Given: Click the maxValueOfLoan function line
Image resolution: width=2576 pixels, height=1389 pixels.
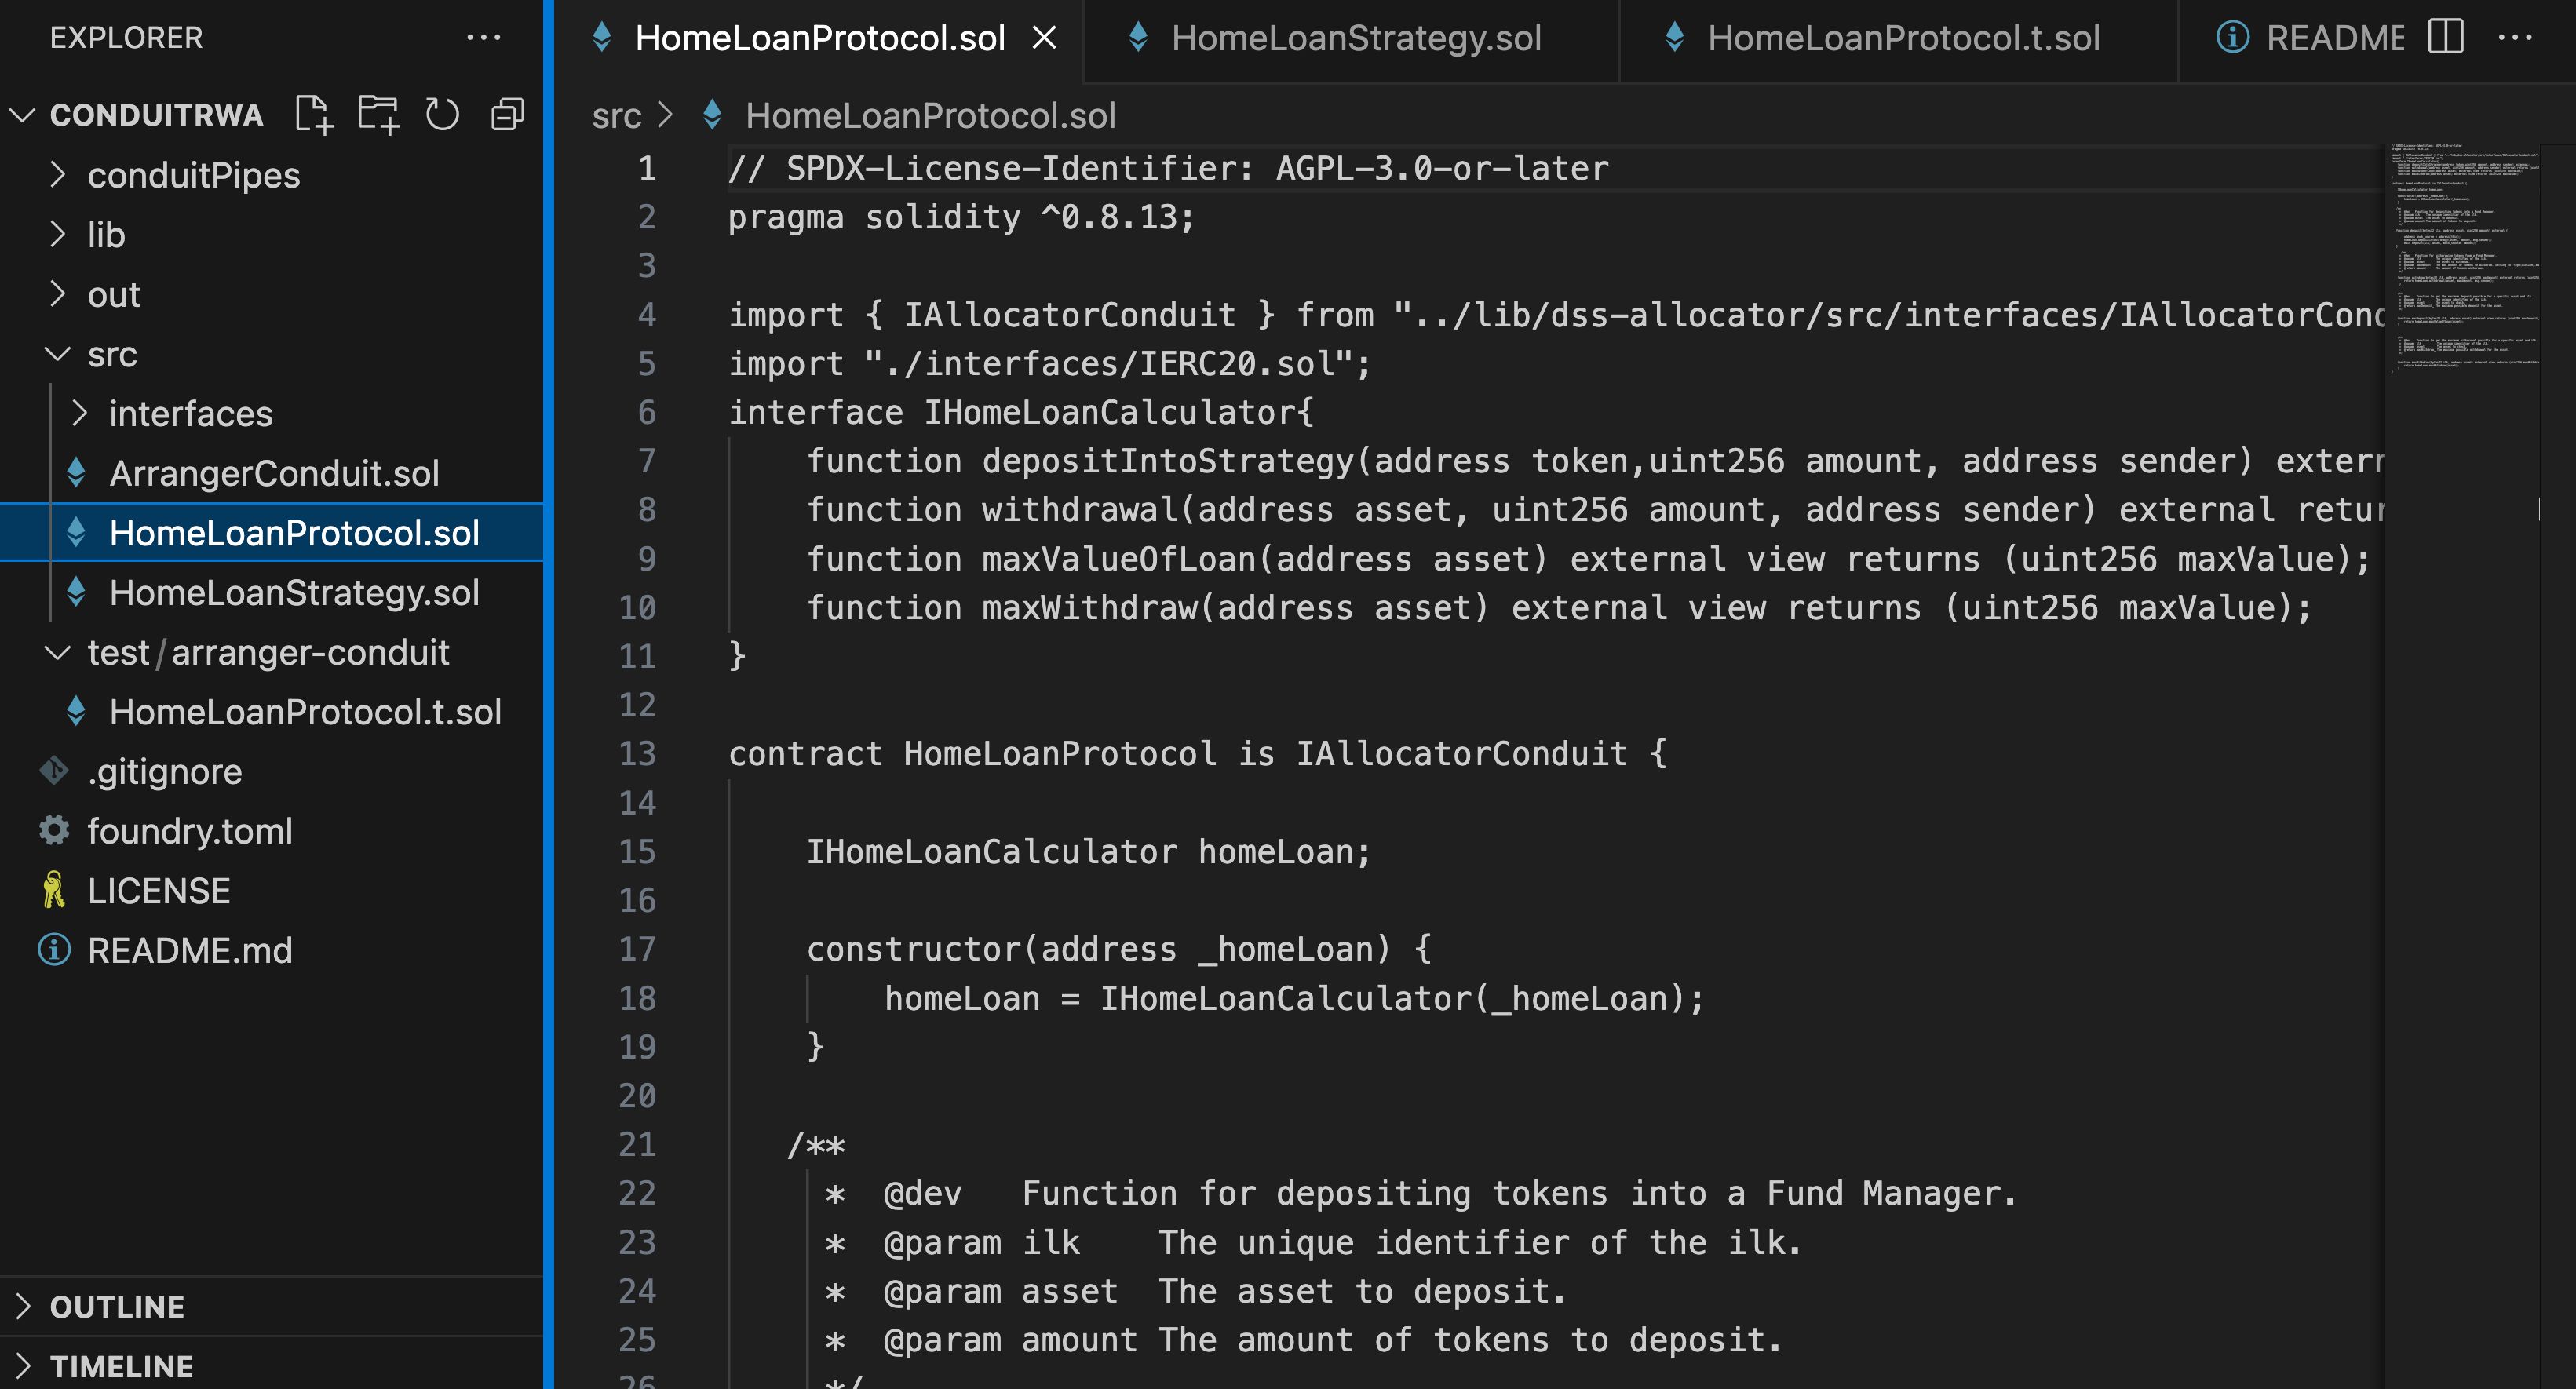Looking at the screenshot, I should (1588, 558).
